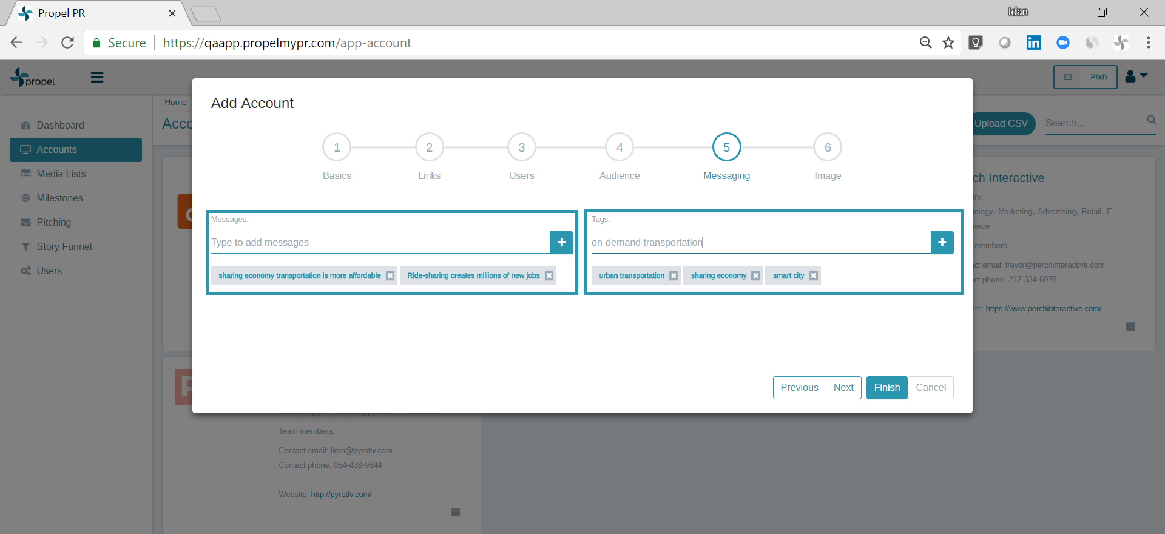Click the Pitch button in header
1165x534 pixels.
[x=1086, y=77]
